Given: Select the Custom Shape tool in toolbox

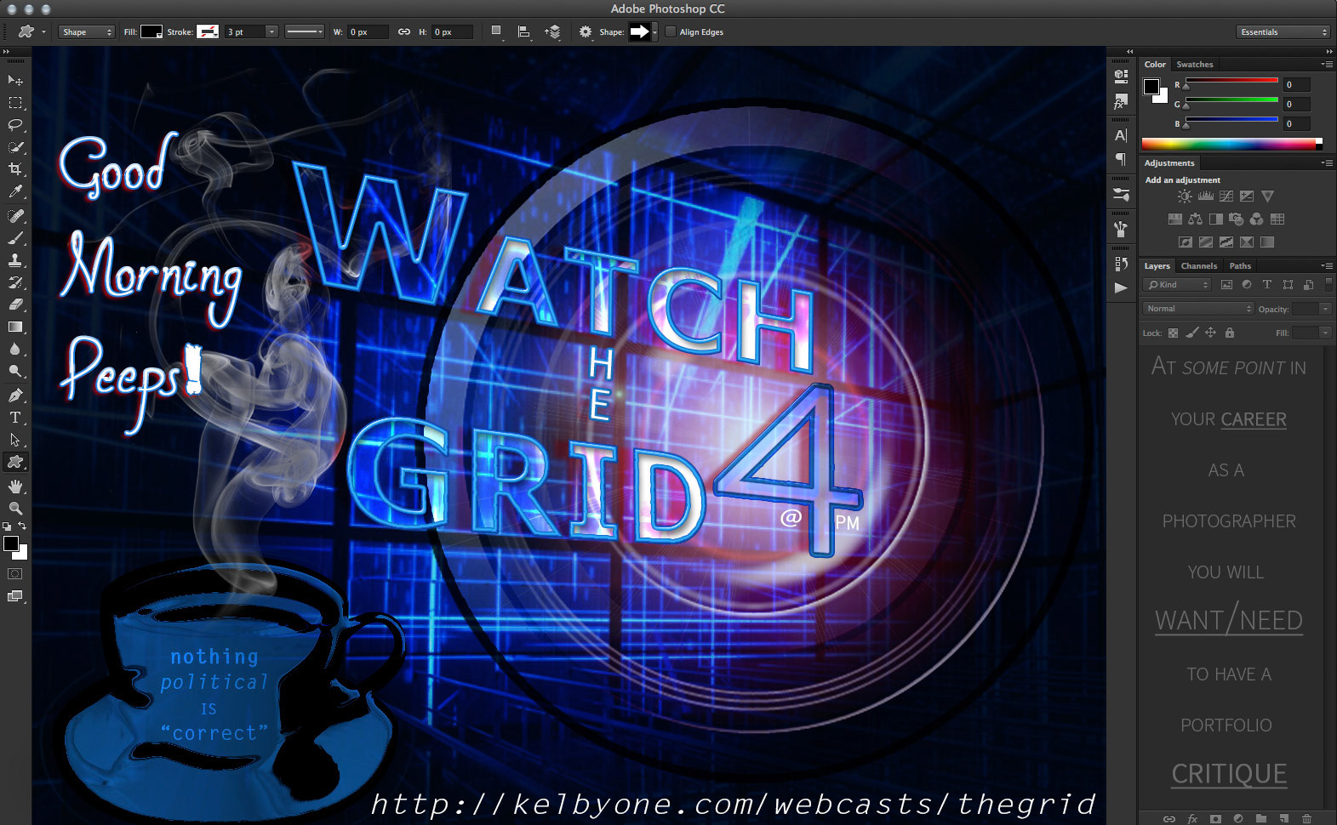Looking at the screenshot, I should point(15,462).
